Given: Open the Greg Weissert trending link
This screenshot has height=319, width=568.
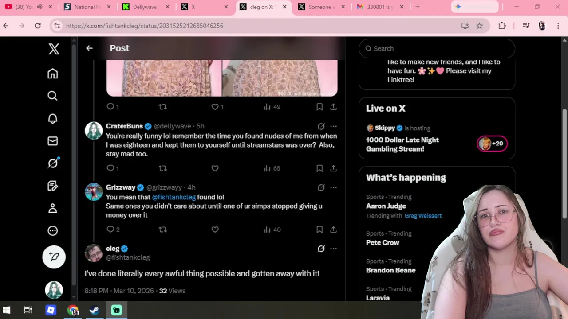Looking at the screenshot, I should pyautogui.click(x=423, y=216).
